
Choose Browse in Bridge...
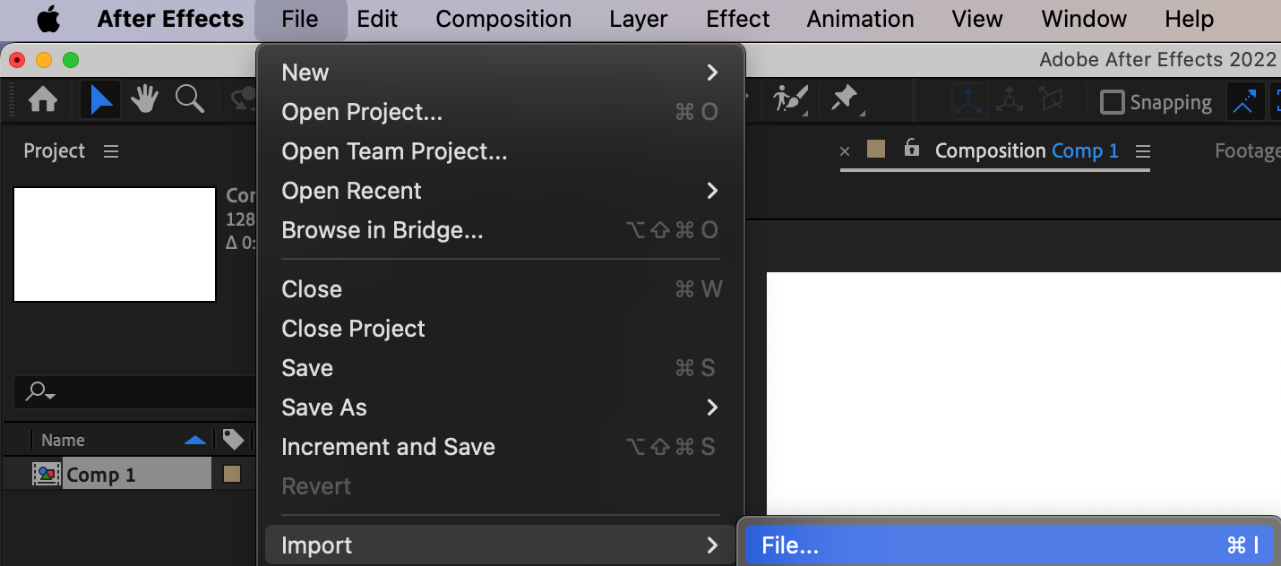point(501,230)
